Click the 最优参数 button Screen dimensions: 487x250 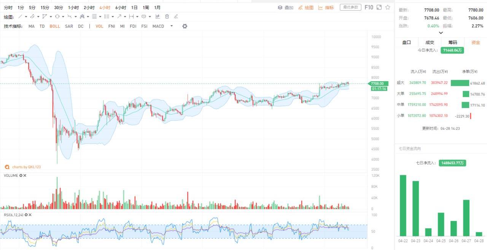[350, 7]
